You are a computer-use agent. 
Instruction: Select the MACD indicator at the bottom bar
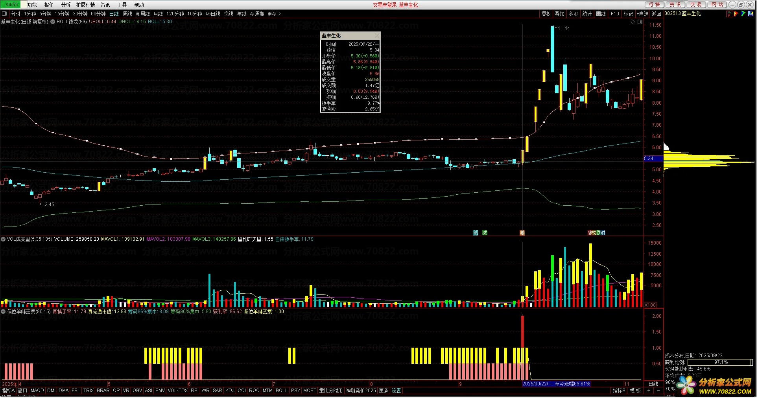click(x=37, y=391)
